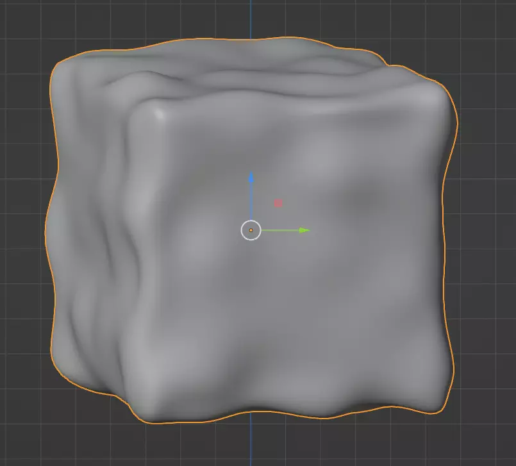Click the green Y-axis gizmo arrow

point(286,230)
